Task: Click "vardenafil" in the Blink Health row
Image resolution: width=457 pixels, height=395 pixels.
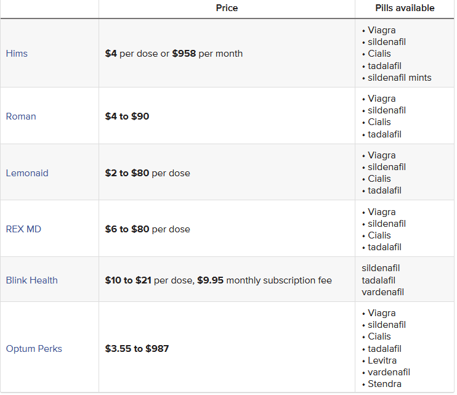Action: pyautogui.click(x=383, y=292)
